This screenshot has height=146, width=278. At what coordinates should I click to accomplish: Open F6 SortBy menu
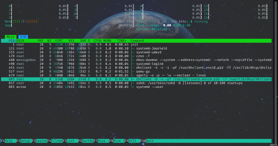pos(86,141)
